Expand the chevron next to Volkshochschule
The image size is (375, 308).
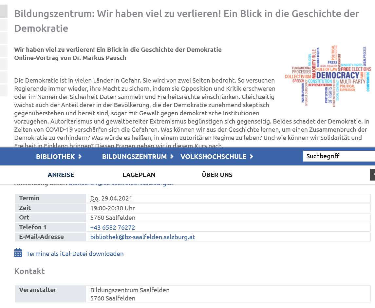click(x=251, y=157)
